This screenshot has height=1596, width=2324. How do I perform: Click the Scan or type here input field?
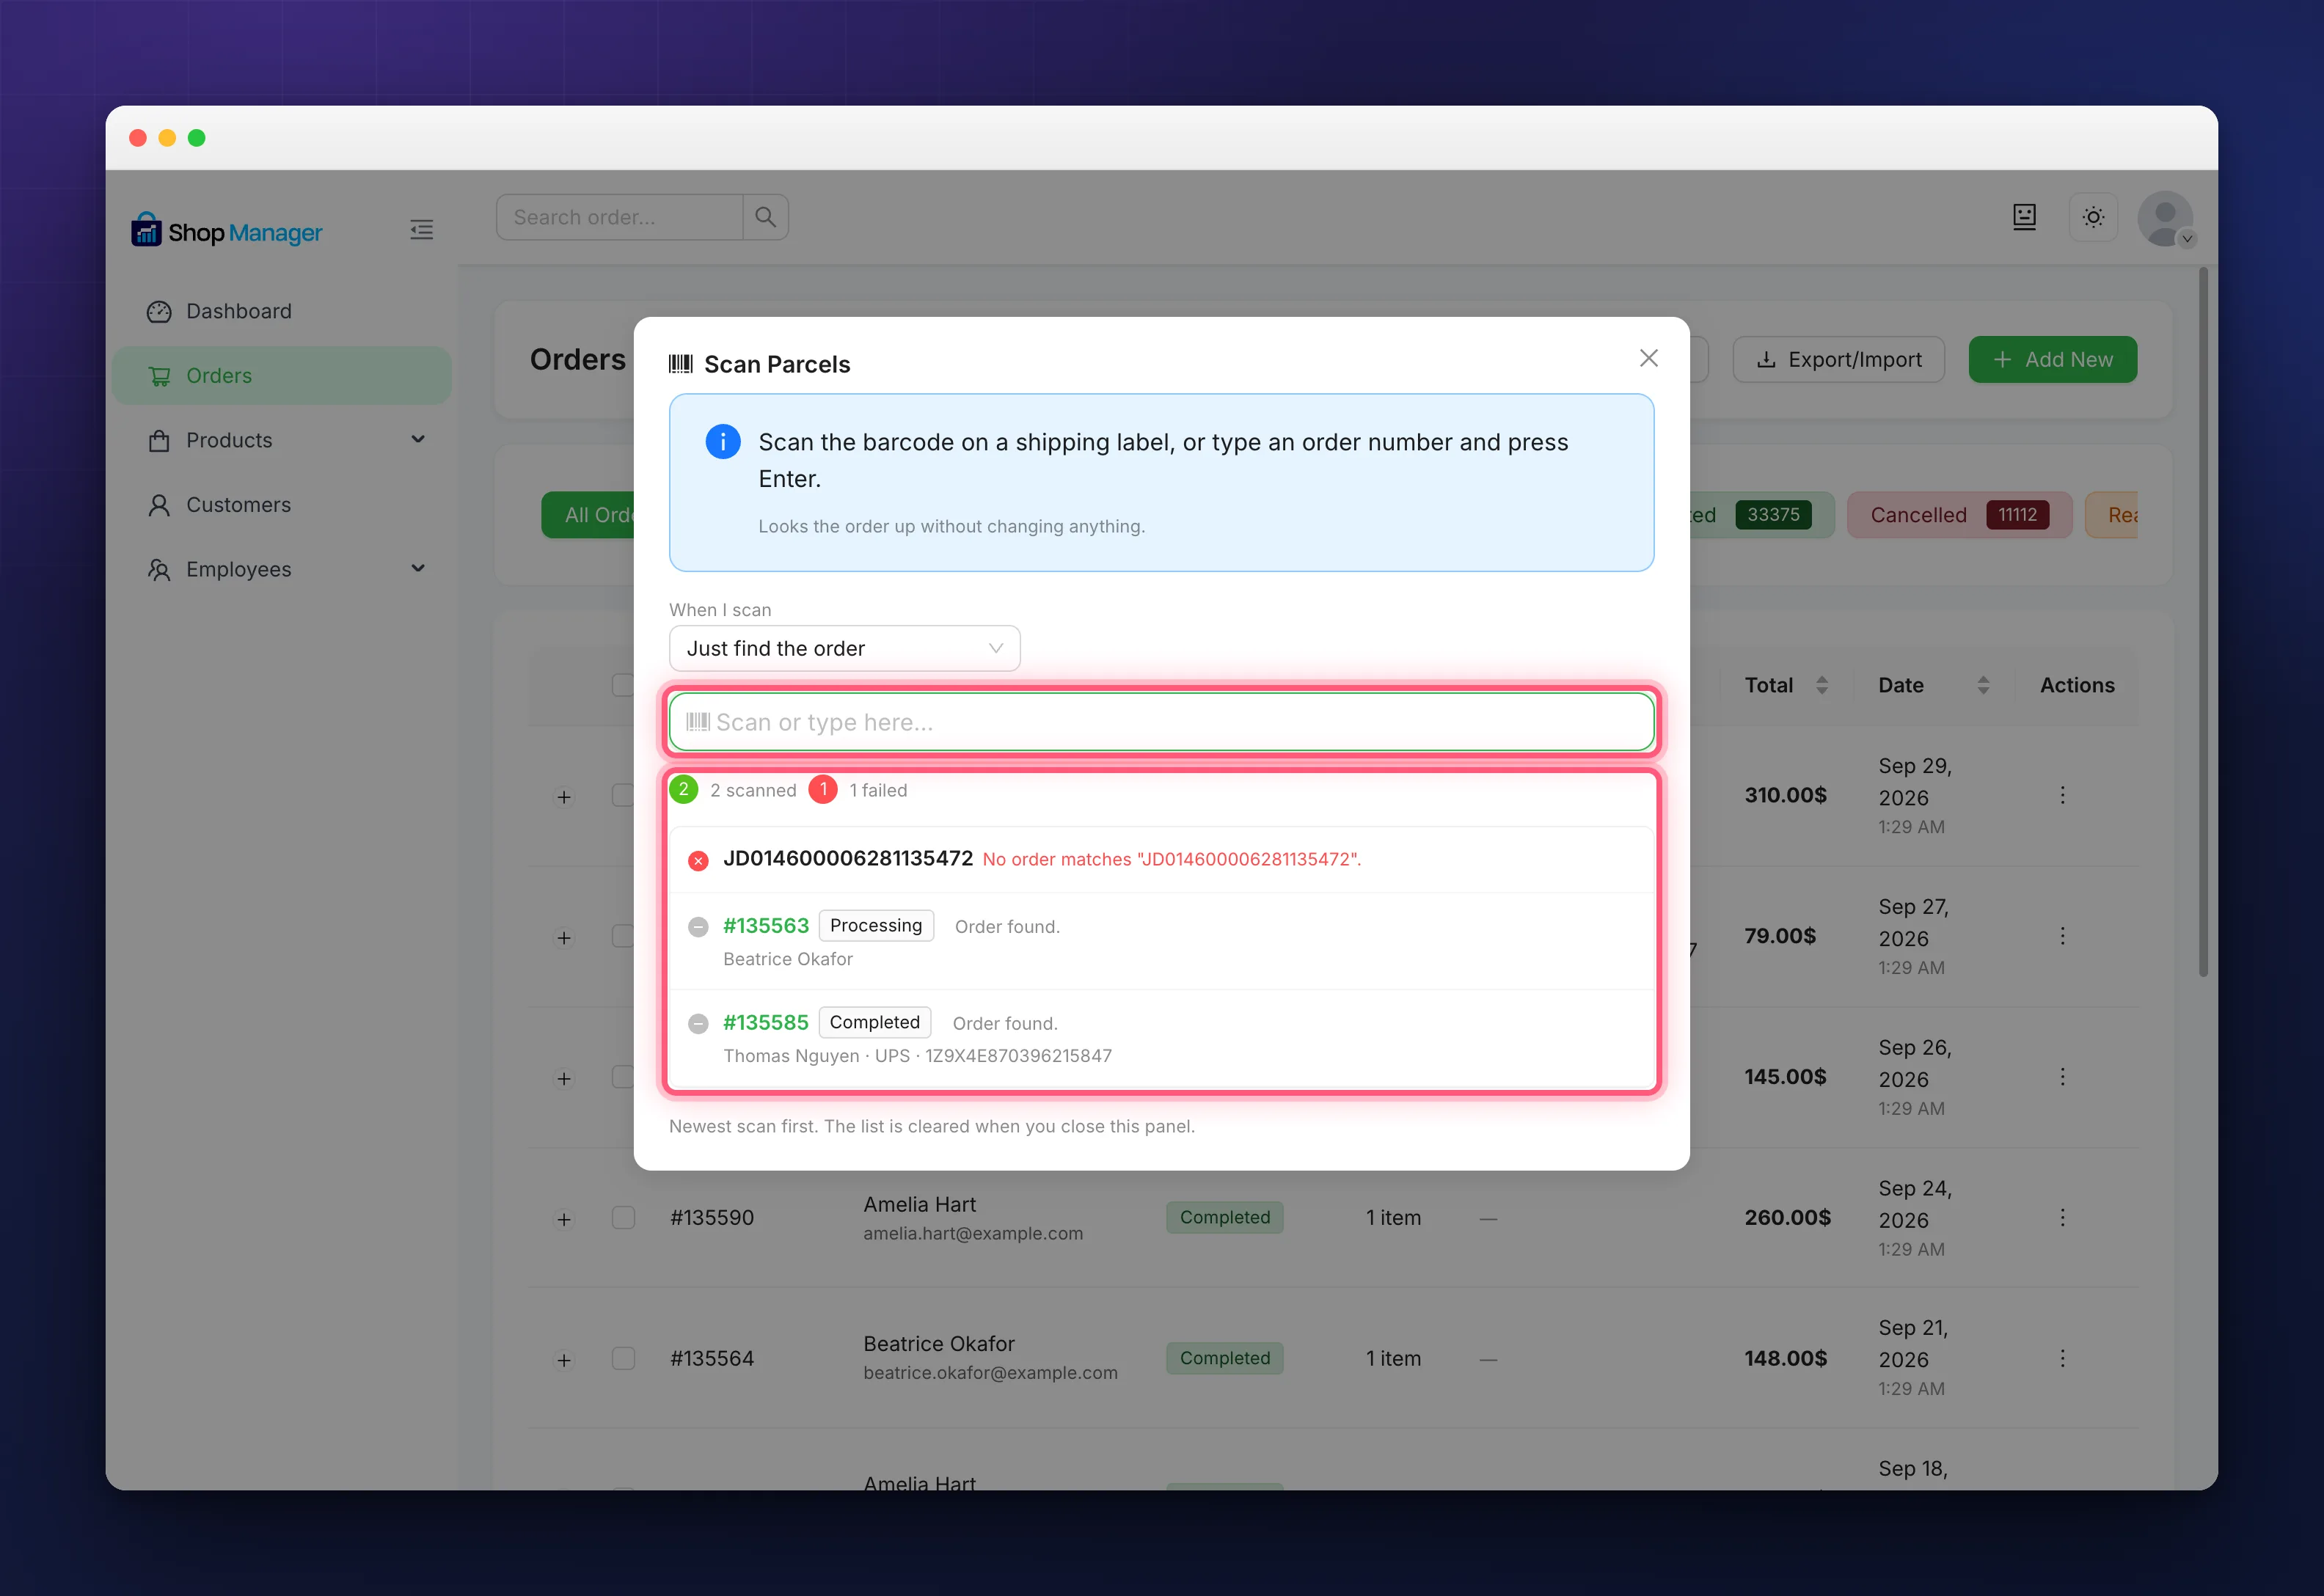tap(1161, 722)
